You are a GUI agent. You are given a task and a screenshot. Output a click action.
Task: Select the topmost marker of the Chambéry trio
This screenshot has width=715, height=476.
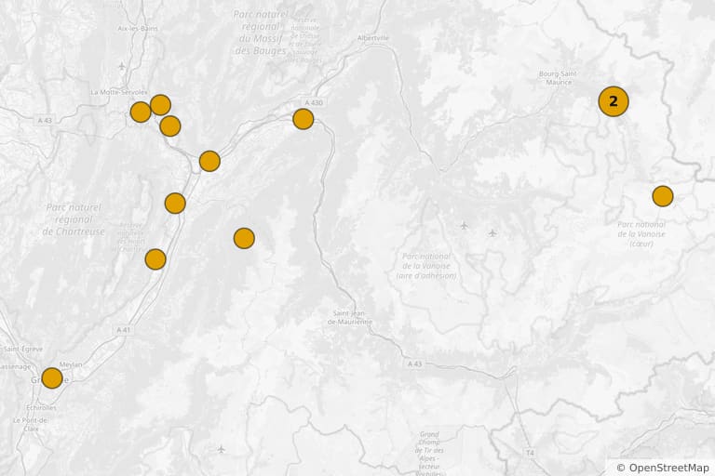click(160, 105)
